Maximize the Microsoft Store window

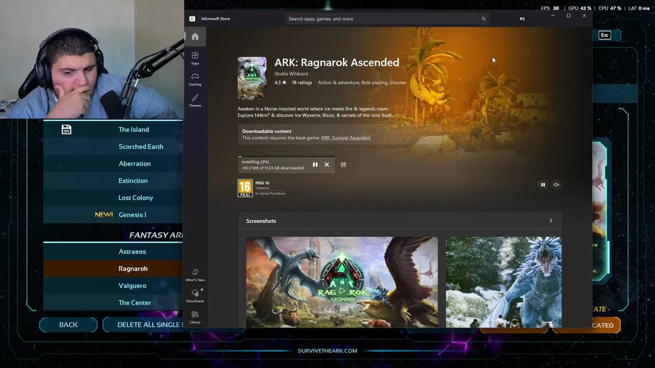point(569,16)
